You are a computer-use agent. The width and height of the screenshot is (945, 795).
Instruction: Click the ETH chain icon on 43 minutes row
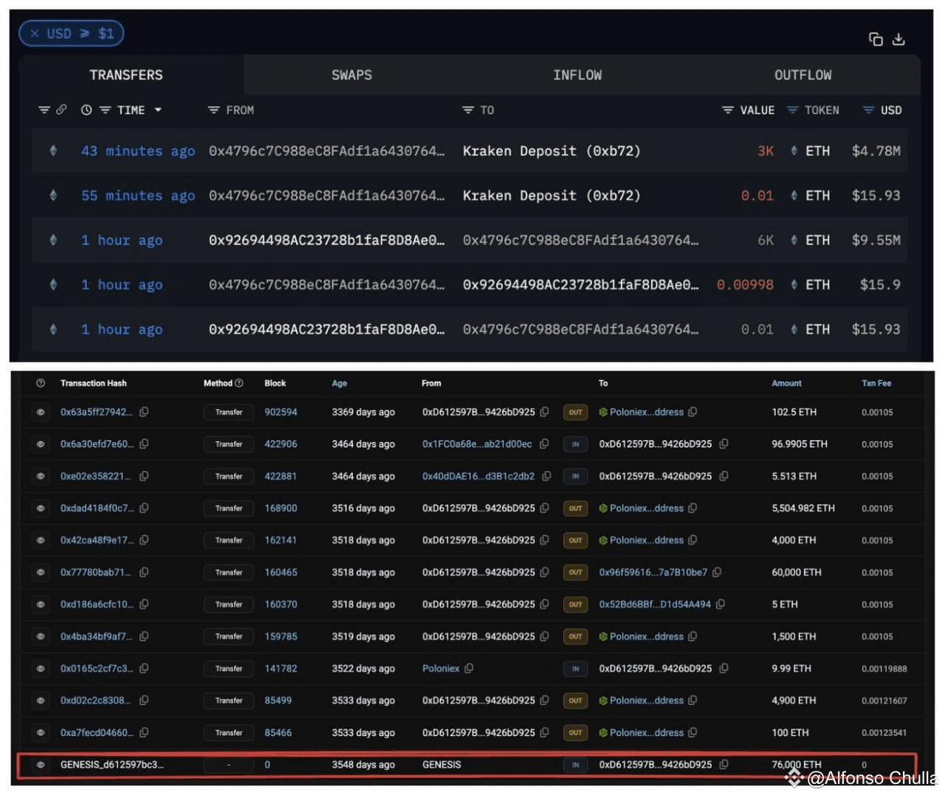[x=53, y=151]
